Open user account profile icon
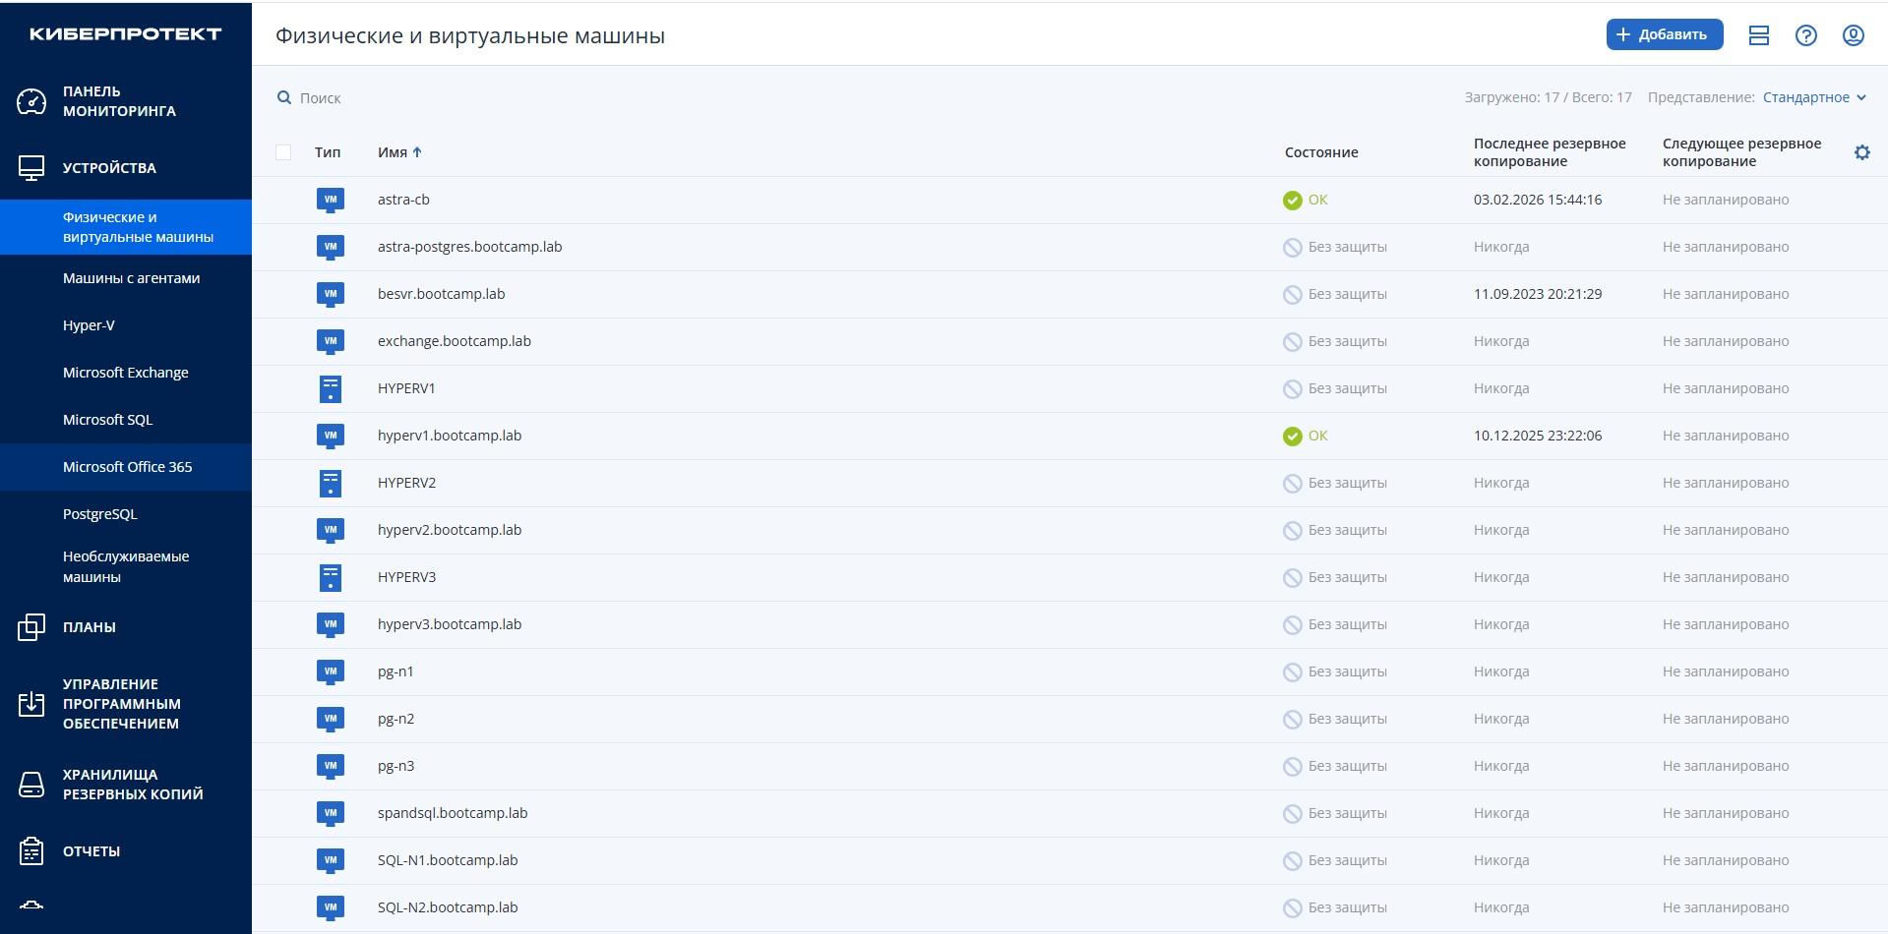Image resolution: width=1888 pixels, height=934 pixels. coord(1853,35)
